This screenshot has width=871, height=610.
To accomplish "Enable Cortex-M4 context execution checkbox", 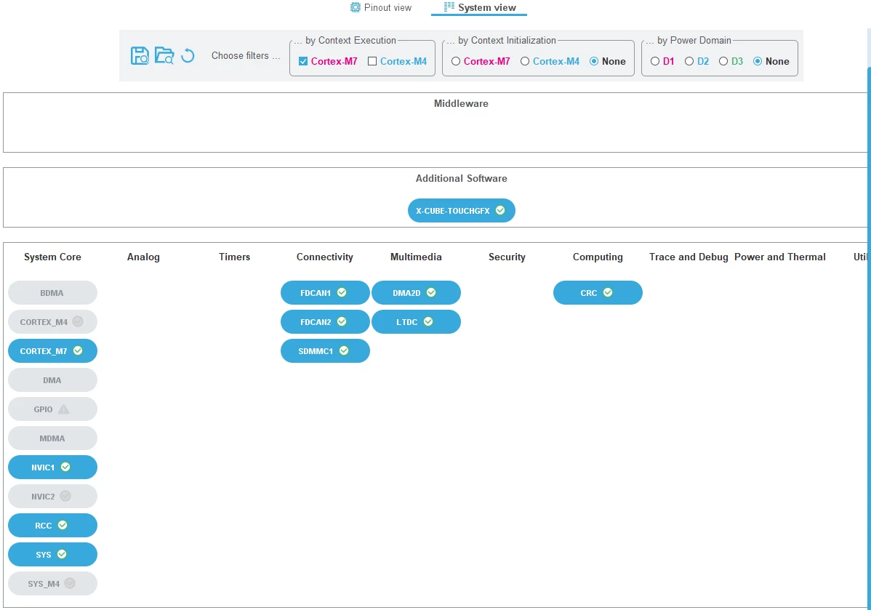I will click(372, 61).
